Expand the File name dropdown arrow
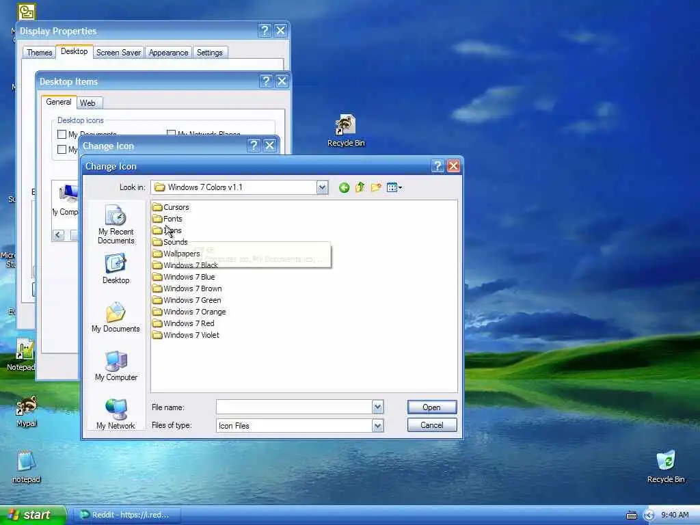This screenshot has width=700, height=525. pyautogui.click(x=377, y=407)
